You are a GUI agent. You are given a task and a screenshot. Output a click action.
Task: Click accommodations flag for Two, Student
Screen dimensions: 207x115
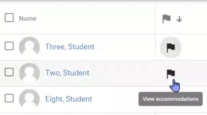click(171, 74)
